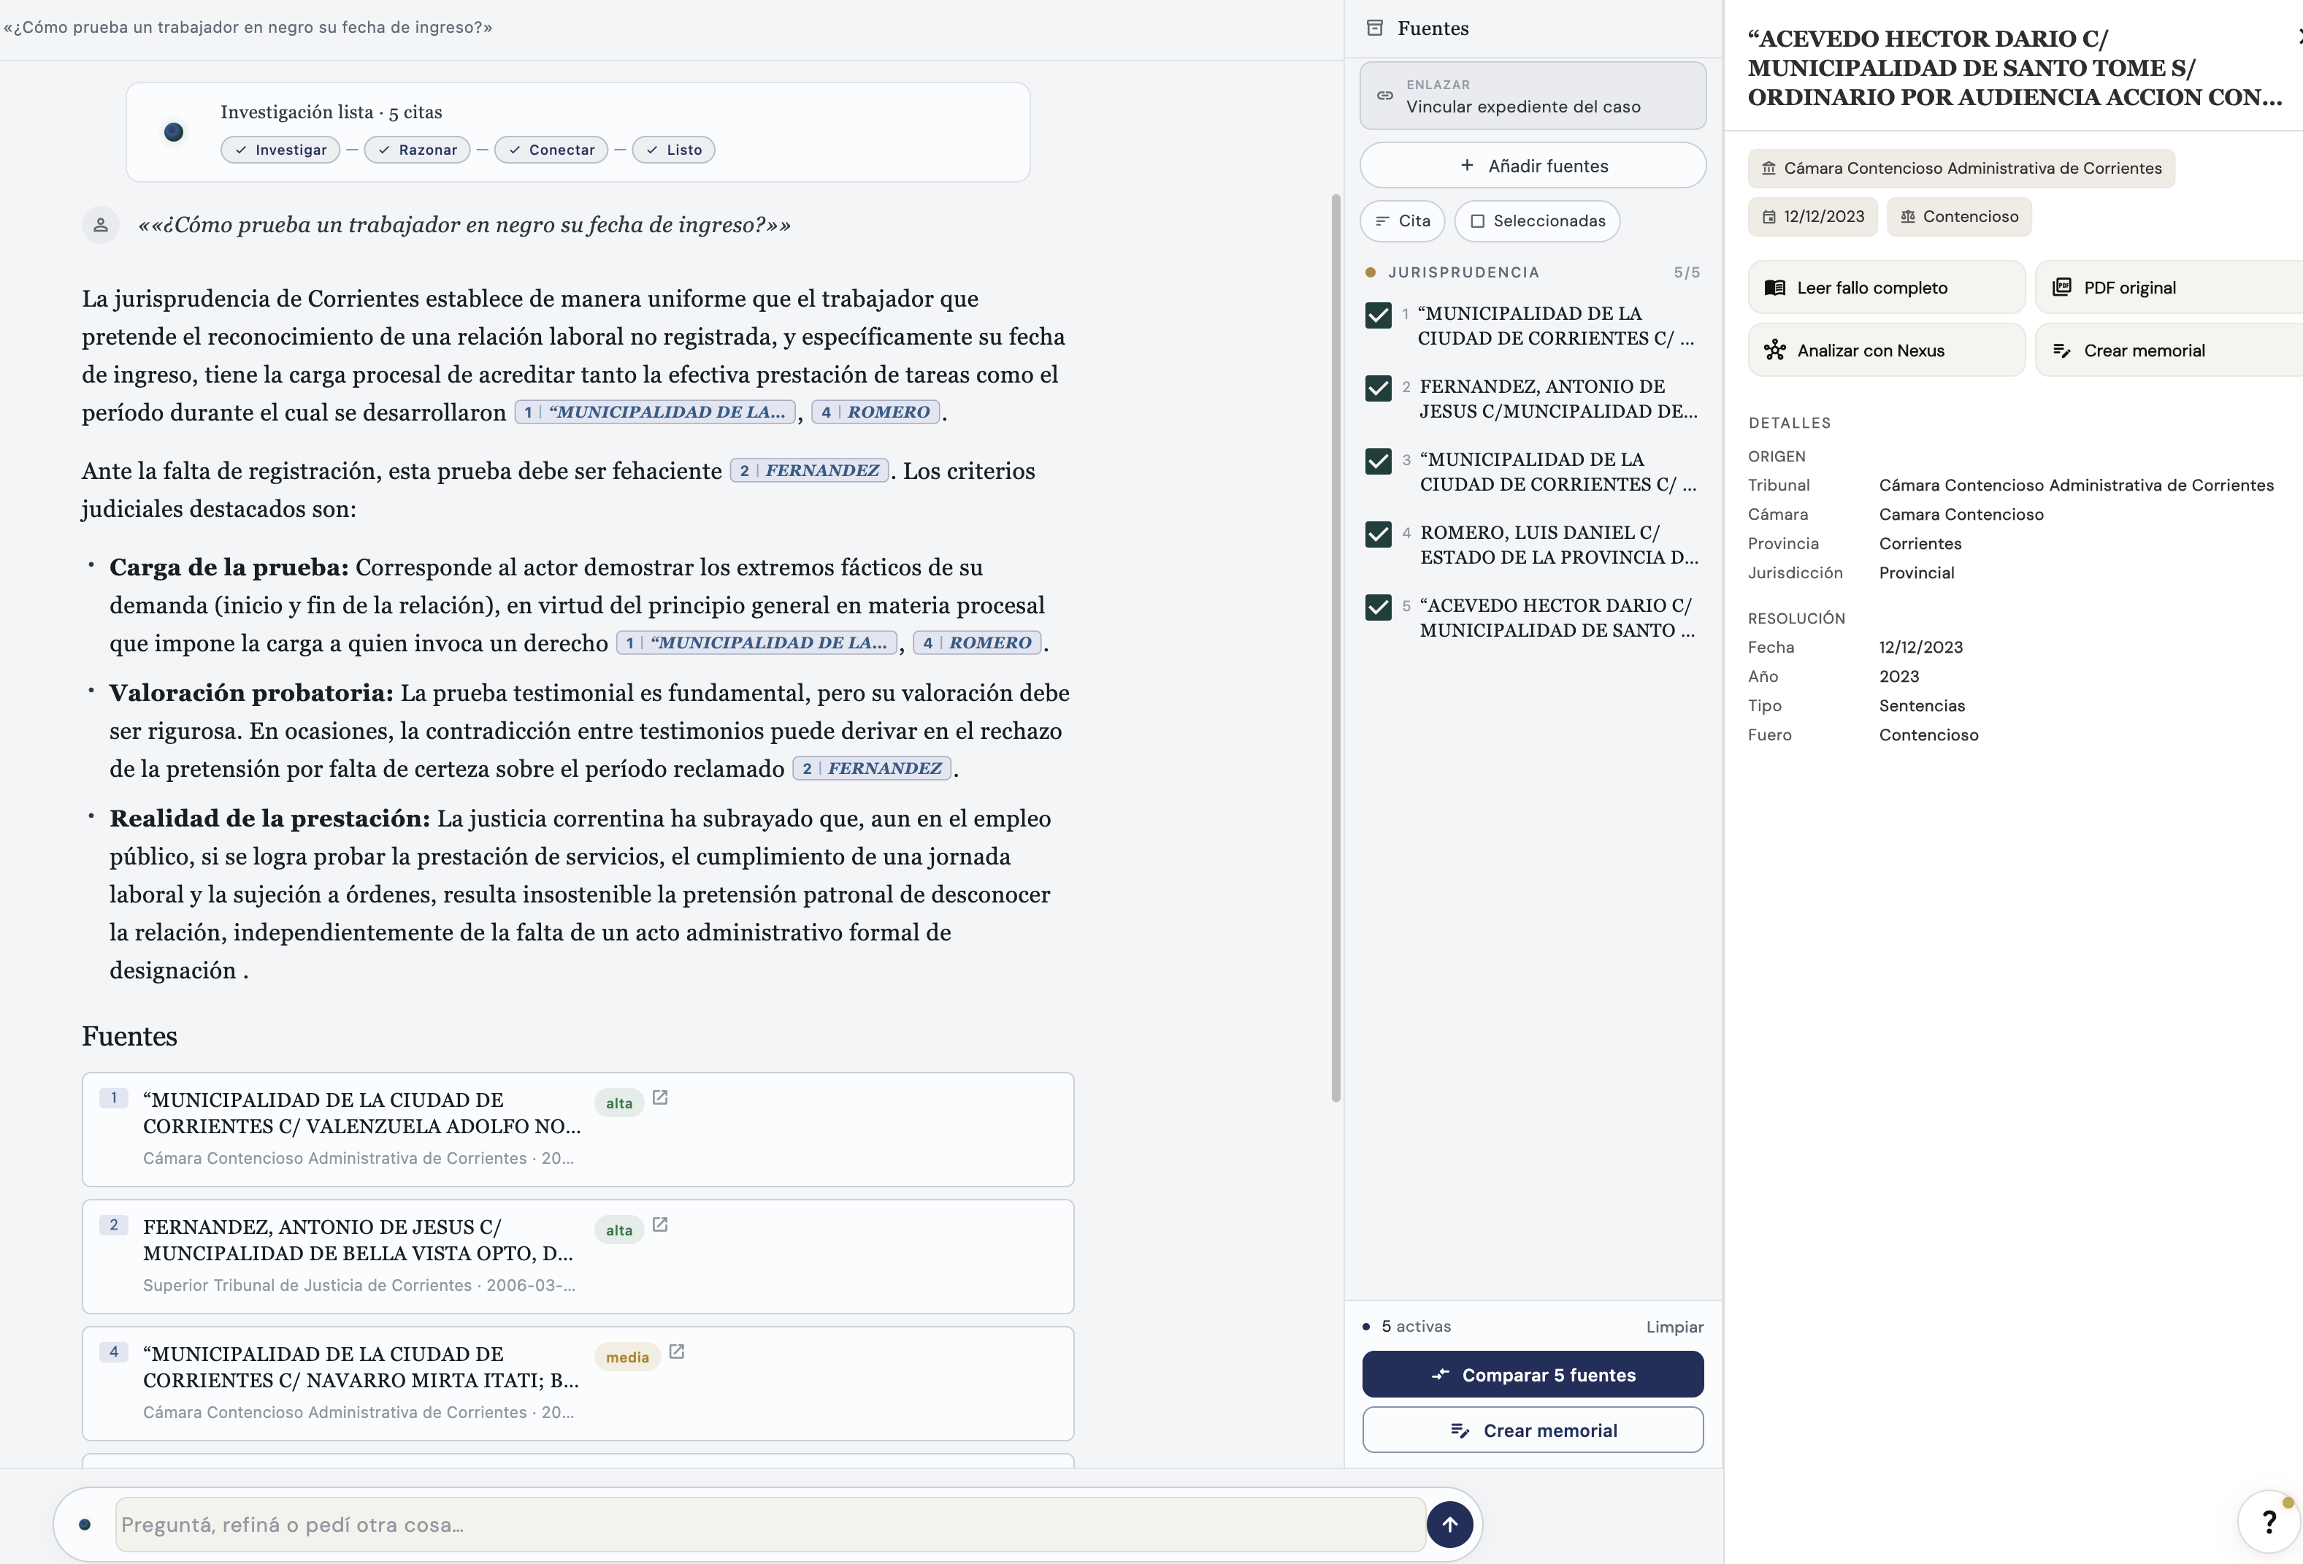Select list row 4 ROMERO, LUIS DANIEL

(1532, 545)
